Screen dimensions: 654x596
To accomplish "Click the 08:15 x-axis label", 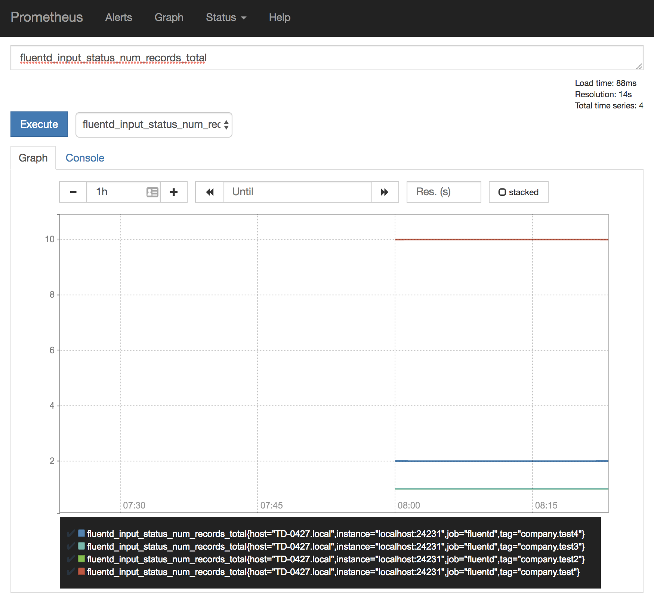I will coord(546,506).
